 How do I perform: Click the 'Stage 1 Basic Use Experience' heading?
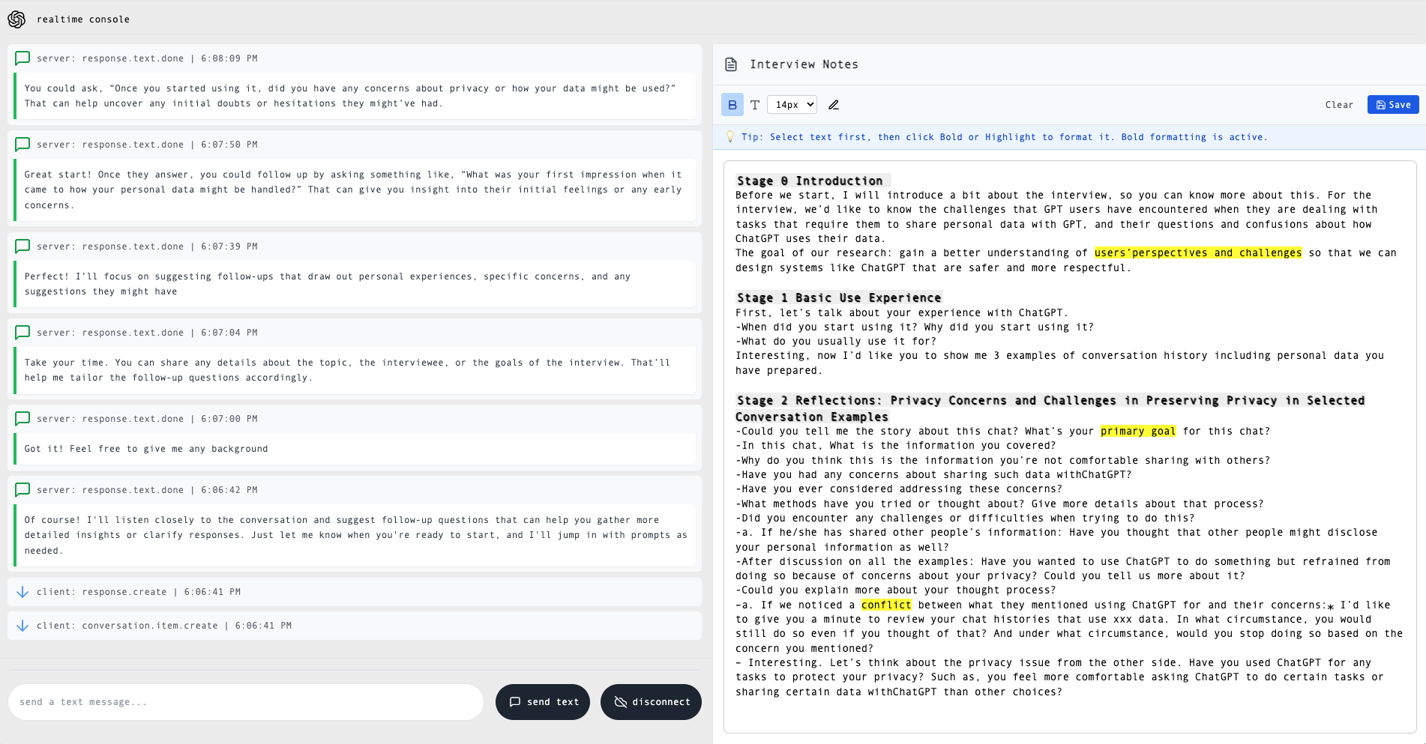pos(839,297)
